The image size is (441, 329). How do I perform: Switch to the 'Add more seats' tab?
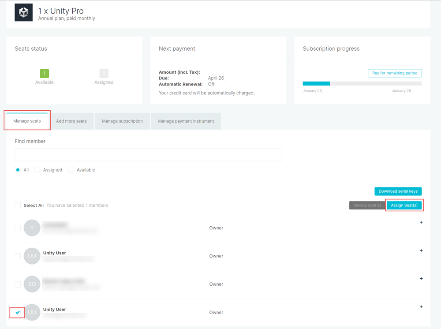click(71, 121)
